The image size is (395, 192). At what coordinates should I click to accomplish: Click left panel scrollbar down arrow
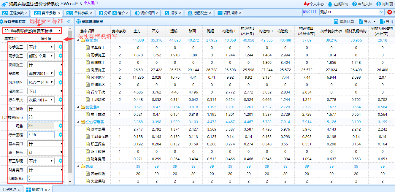click(x=70, y=182)
